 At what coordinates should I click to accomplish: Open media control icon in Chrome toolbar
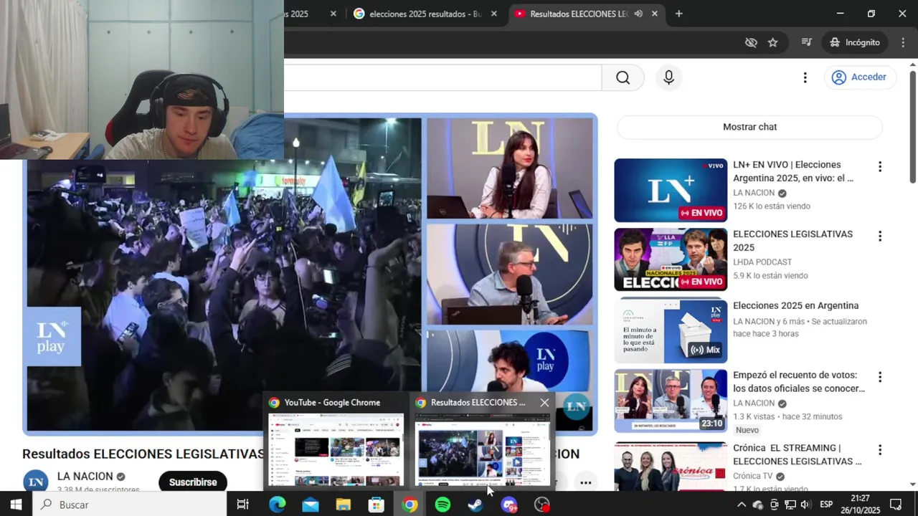(x=806, y=42)
